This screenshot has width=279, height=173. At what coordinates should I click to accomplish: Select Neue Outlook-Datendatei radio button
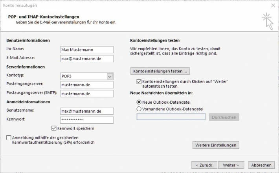pyautogui.click(x=139, y=102)
